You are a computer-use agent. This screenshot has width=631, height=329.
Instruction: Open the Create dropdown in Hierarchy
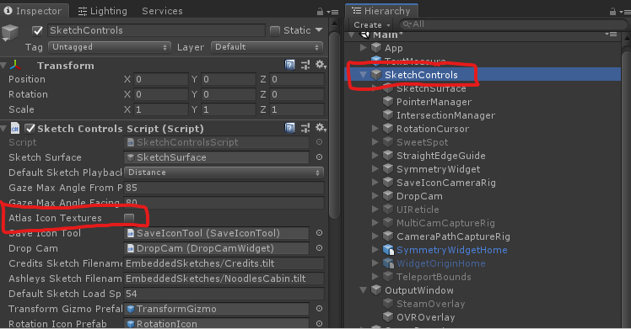pyautogui.click(x=372, y=25)
